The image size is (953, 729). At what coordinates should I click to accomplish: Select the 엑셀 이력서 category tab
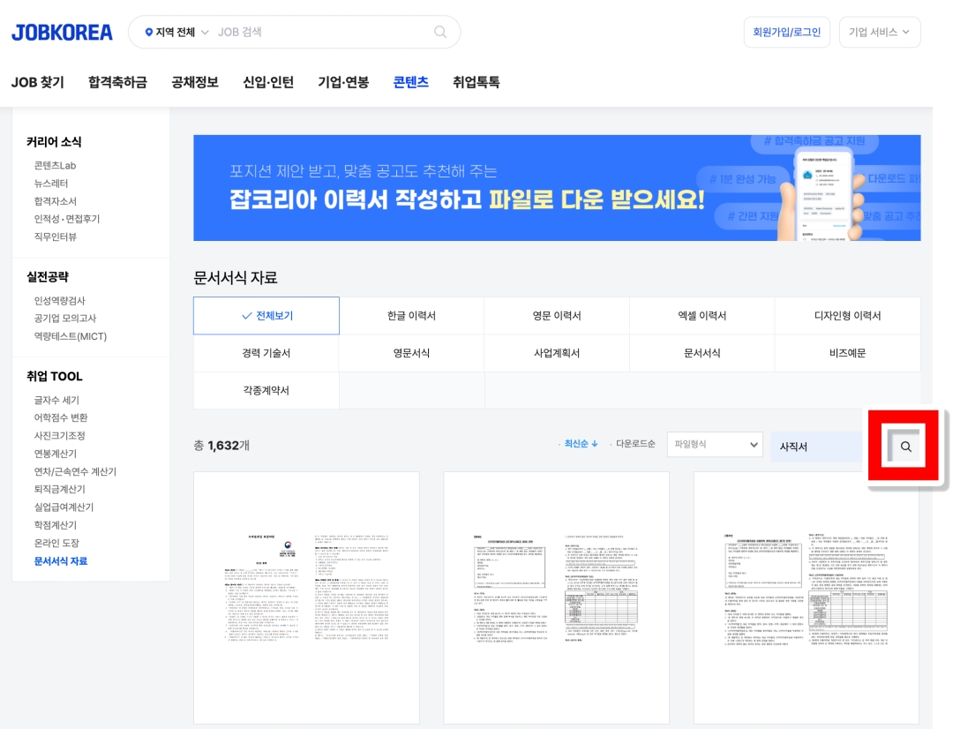(702, 316)
